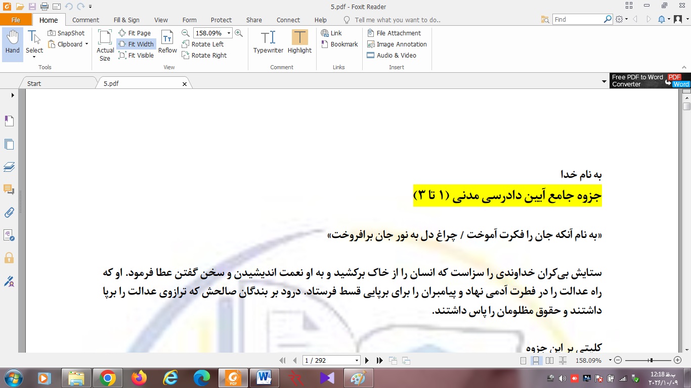Image resolution: width=691 pixels, height=388 pixels.
Task: Expand the quick access toolbar customize arrow
Action: coord(90,7)
